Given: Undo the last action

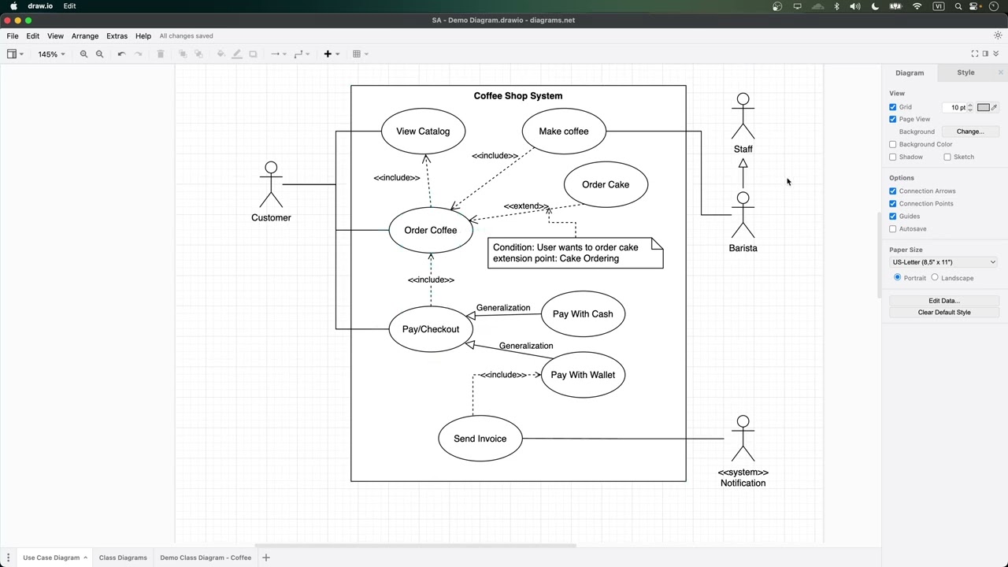Looking at the screenshot, I should click(x=121, y=54).
